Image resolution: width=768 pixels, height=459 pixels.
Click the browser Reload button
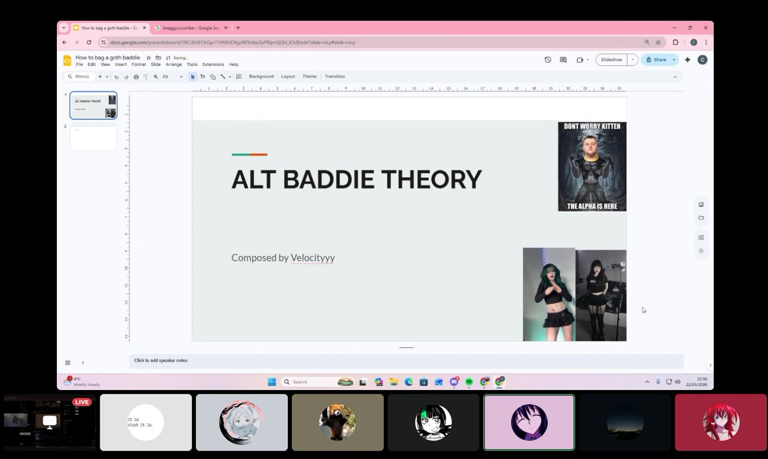tap(88, 42)
